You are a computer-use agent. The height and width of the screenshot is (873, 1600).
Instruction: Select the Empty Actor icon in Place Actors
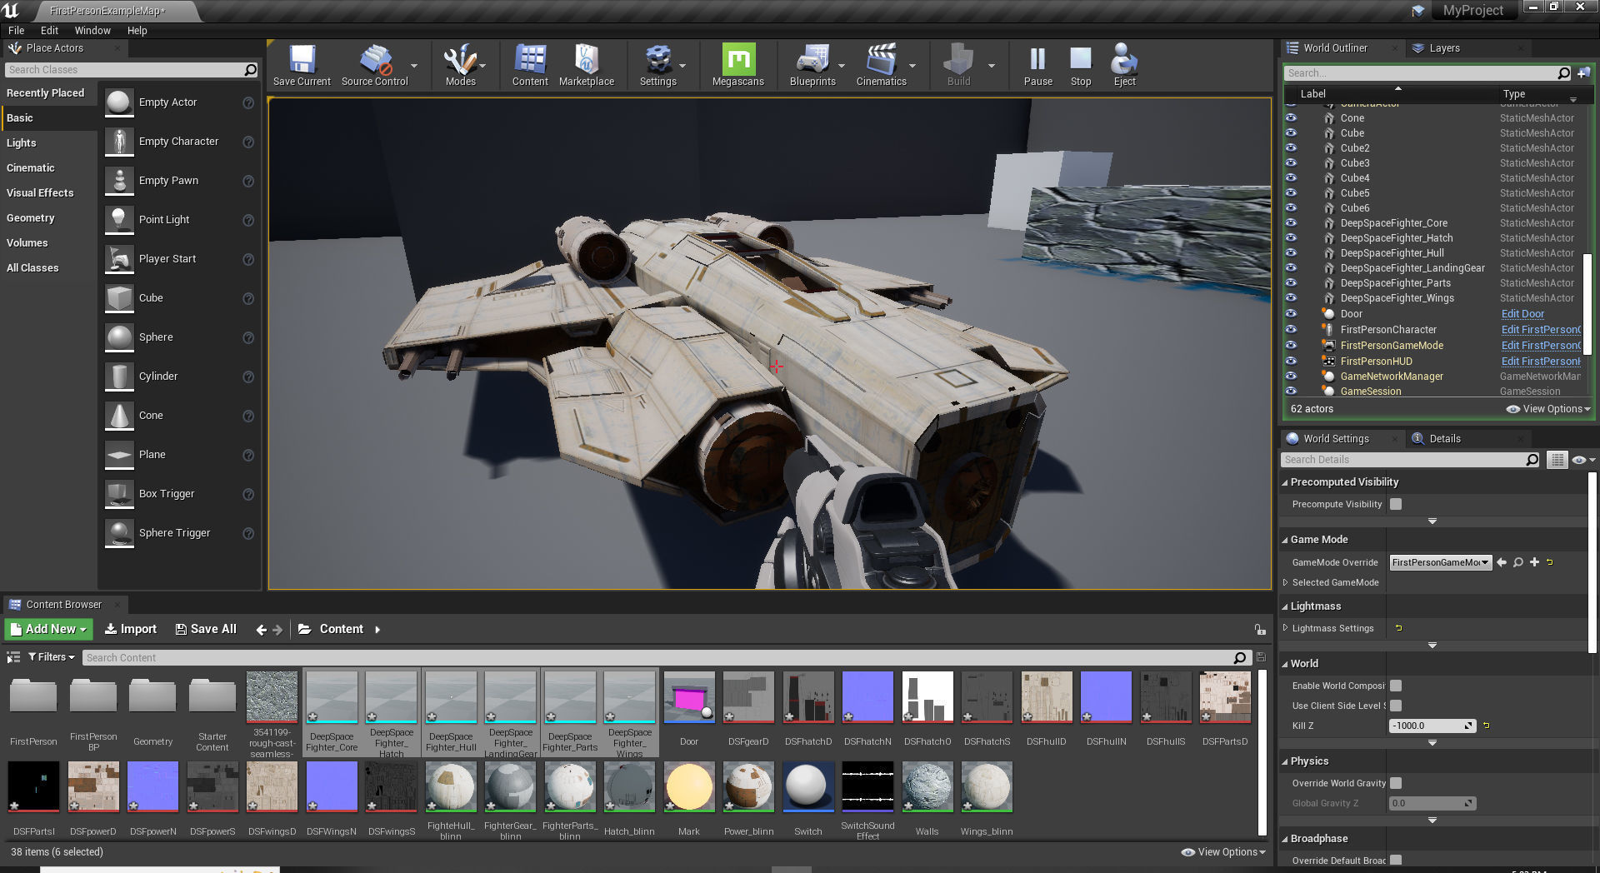tap(119, 102)
